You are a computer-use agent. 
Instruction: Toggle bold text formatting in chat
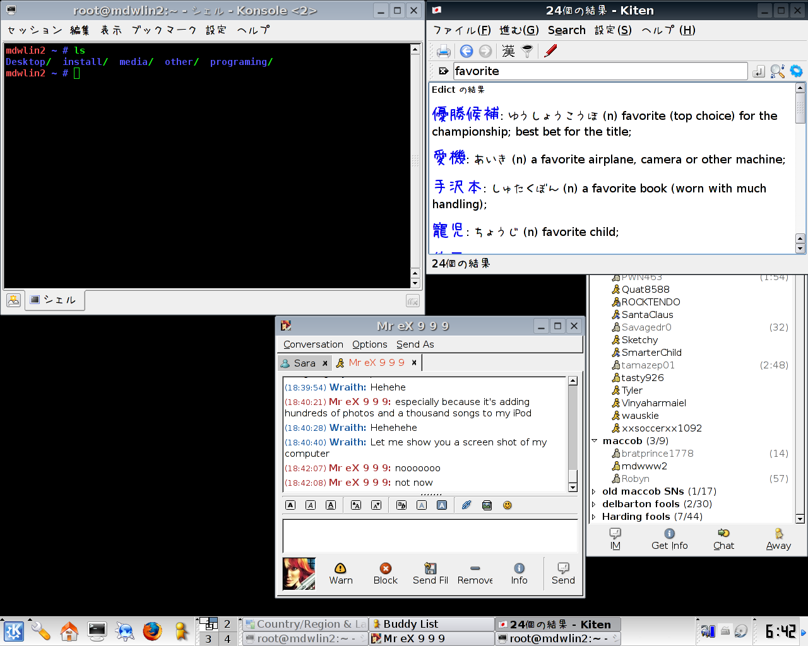[290, 505]
